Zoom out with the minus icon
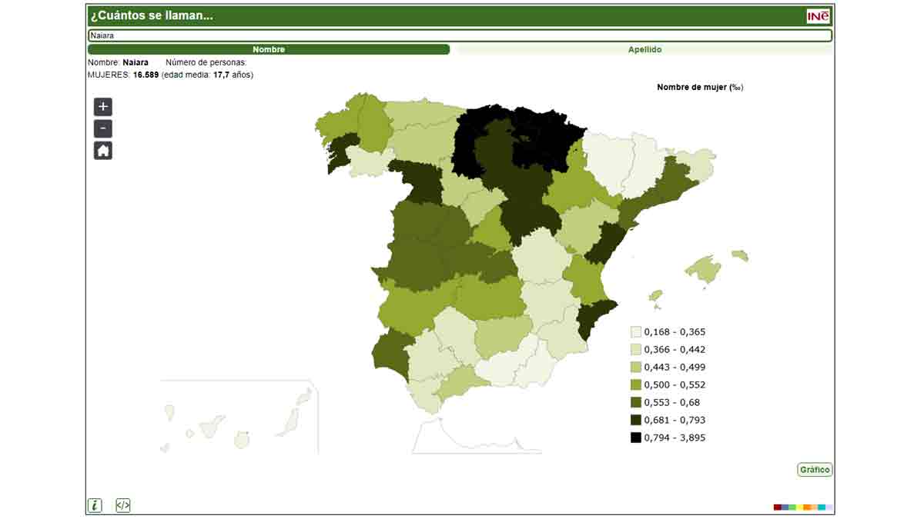This screenshot has height=519, width=924. coord(101,128)
